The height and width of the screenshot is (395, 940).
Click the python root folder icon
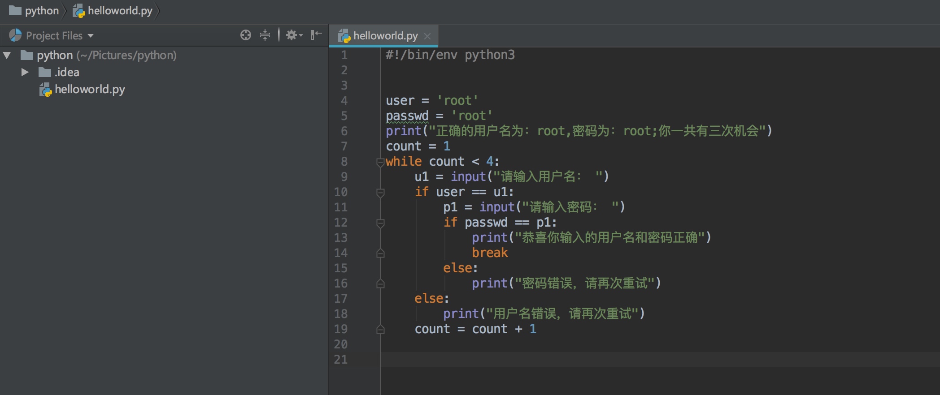pyautogui.click(x=27, y=55)
